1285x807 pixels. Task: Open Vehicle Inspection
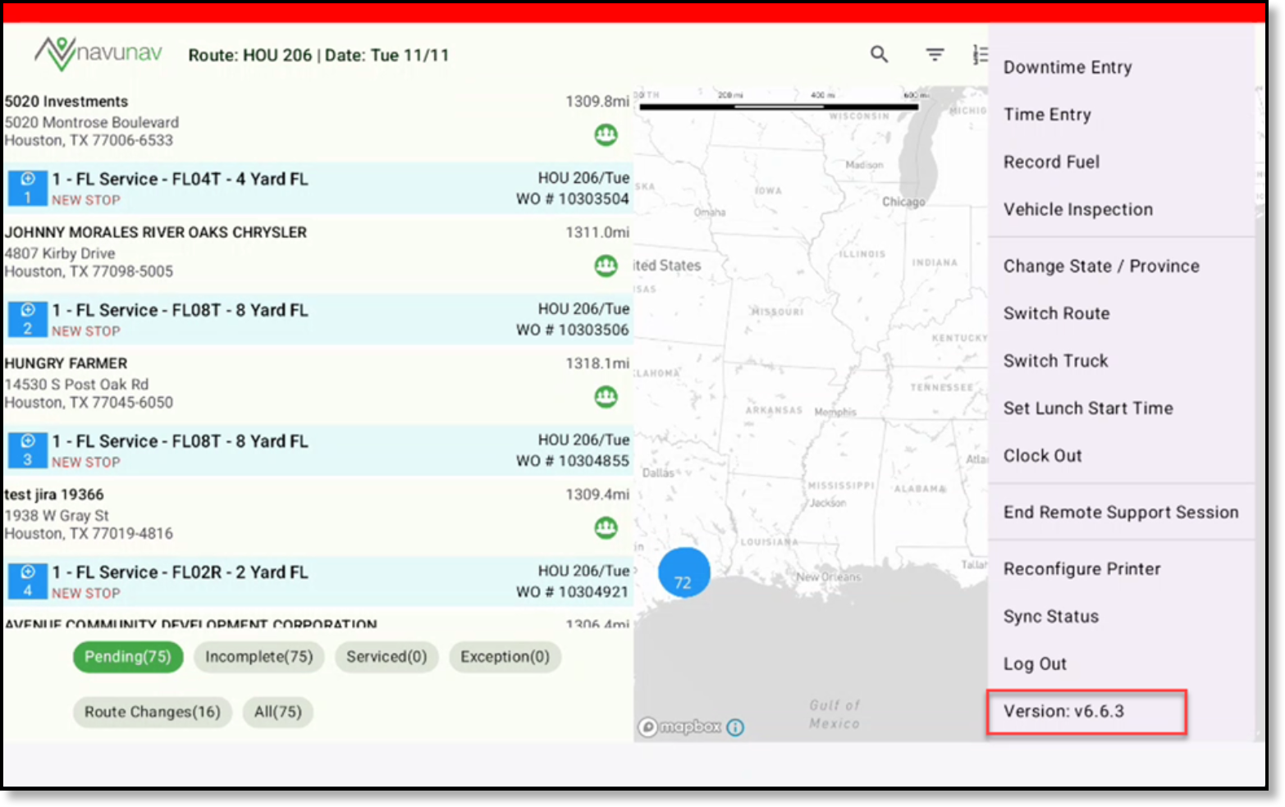[1077, 210]
